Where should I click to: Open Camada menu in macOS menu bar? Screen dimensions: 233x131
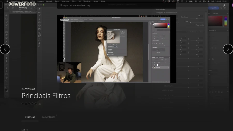click(x=49, y=1)
